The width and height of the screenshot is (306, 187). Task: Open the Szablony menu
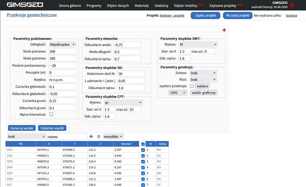coord(161,6)
